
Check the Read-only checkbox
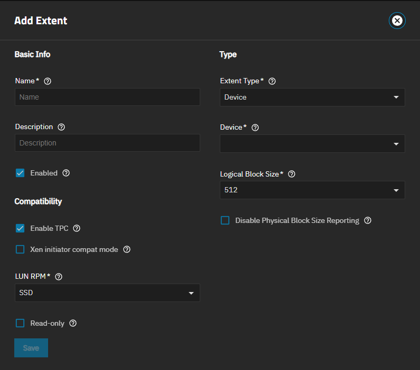coord(20,323)
